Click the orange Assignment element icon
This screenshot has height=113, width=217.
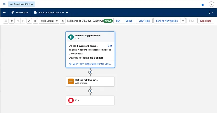71,81
